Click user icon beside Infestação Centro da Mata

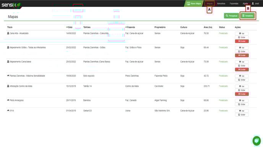[x=8, y=86]
